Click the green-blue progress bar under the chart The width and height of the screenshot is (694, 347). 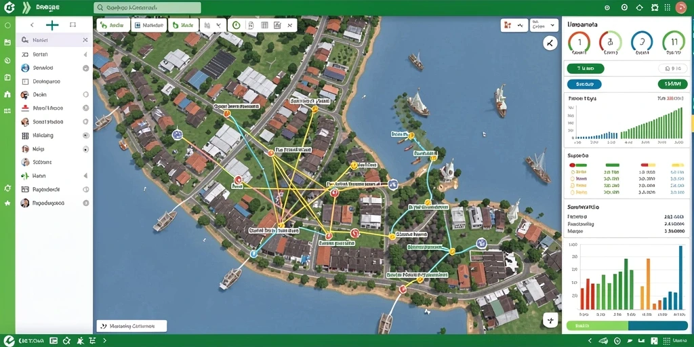coord(627,325)
